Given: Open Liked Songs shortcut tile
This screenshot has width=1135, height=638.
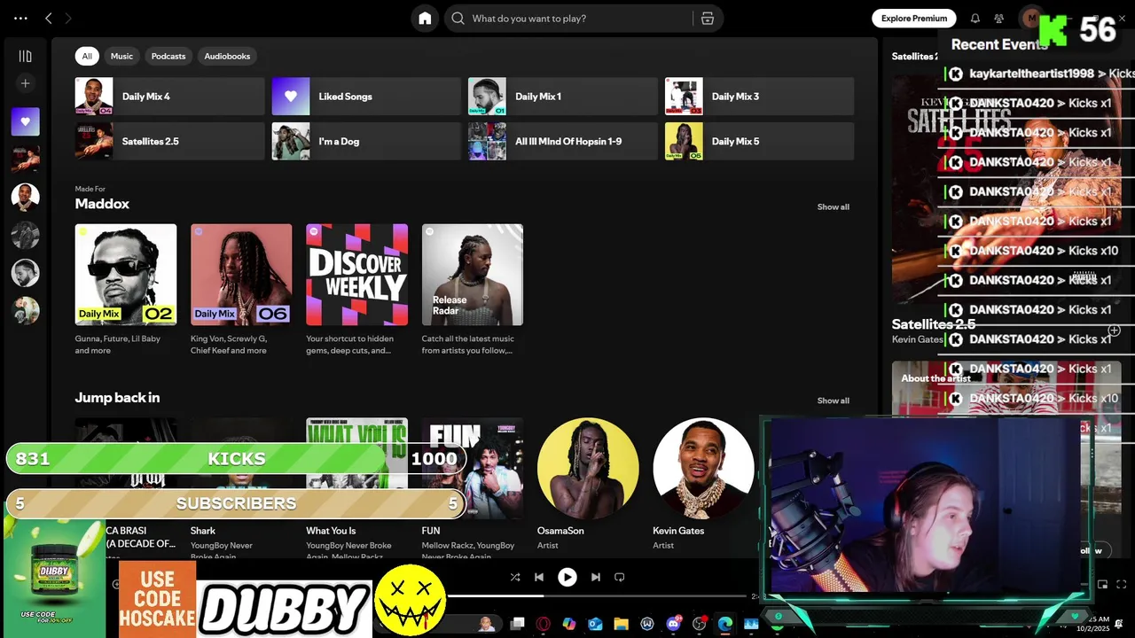Looking at the screenshot, I should point(366,97).
